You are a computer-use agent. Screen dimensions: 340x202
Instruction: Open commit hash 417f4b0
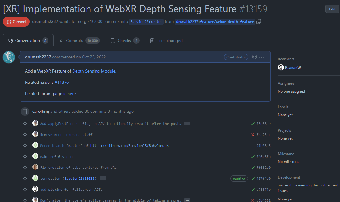point(263,179)
